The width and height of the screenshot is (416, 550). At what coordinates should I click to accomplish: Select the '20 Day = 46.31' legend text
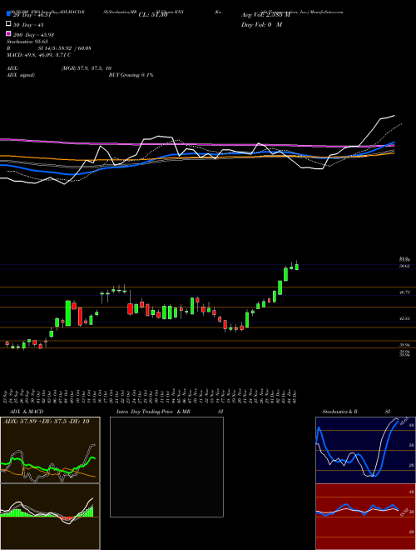coord(32,15)
